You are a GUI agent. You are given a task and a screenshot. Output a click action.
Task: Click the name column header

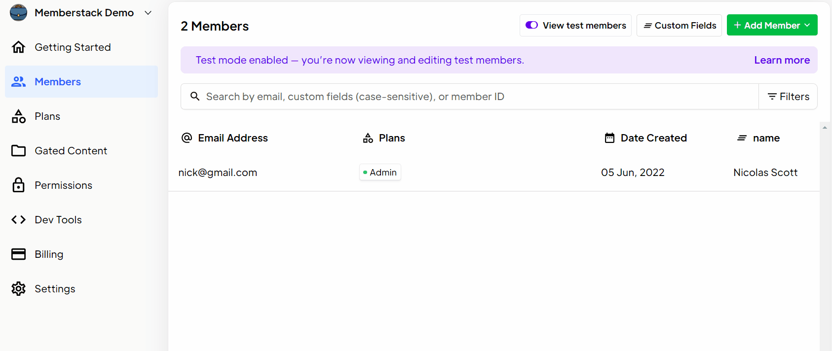pos(766,138)
